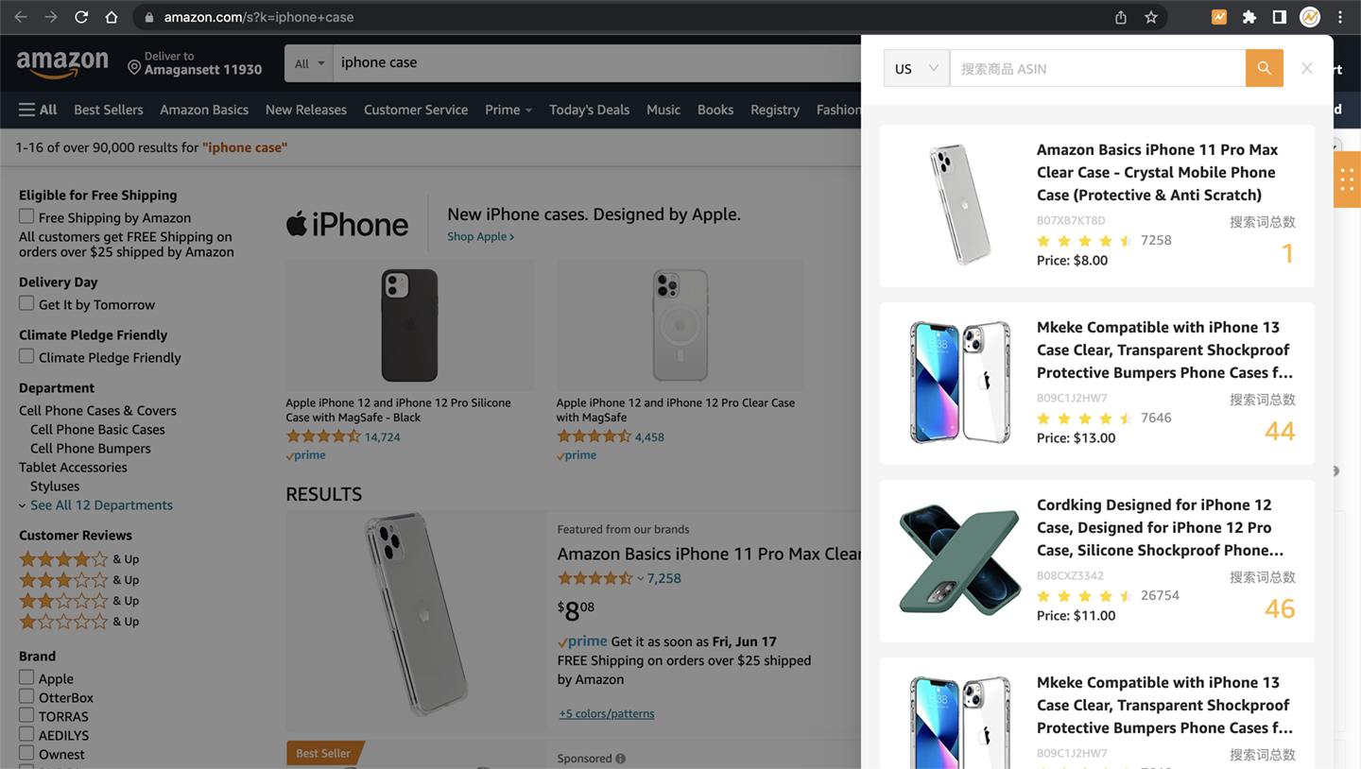The height and width of the screenshot is (769, 1361).
Task: Close the extension popup panel
Action: 1306,68
